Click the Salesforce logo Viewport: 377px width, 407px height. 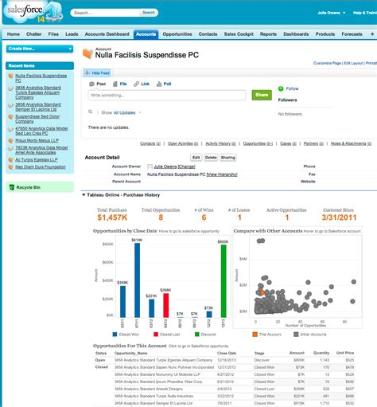(x=33, y=12)
